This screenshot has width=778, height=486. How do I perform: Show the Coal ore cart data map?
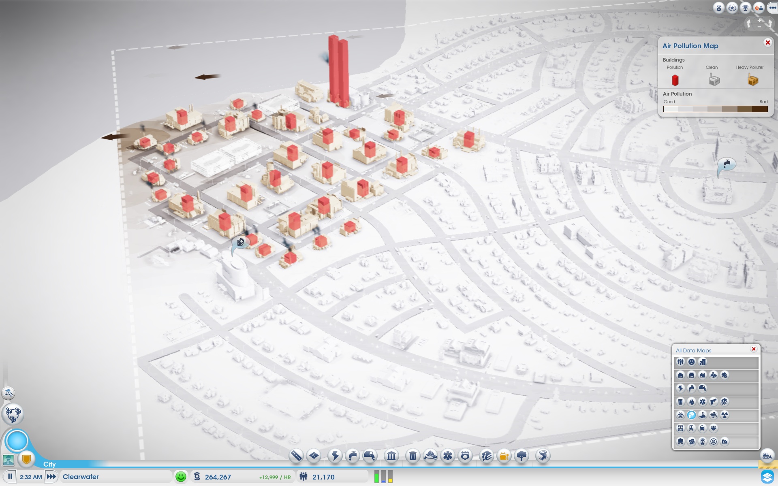[680, 441]
